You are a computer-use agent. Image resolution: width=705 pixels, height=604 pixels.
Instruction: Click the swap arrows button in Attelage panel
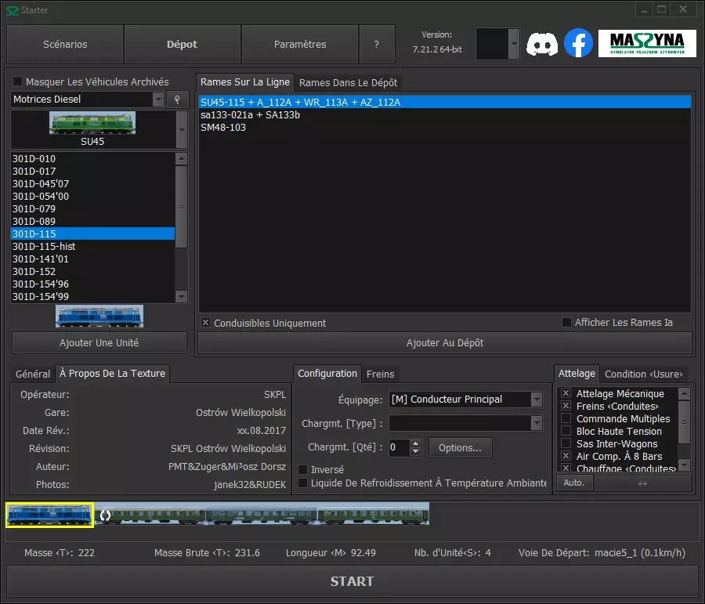click(642, 483)
